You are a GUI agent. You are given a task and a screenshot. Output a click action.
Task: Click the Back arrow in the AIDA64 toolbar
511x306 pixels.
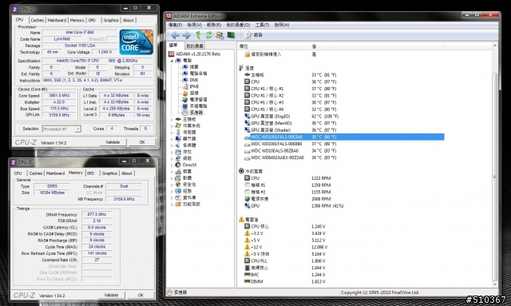point(176,35)
